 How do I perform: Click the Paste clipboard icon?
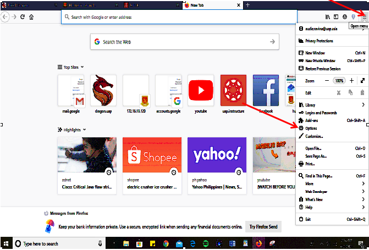click(362, 93)
